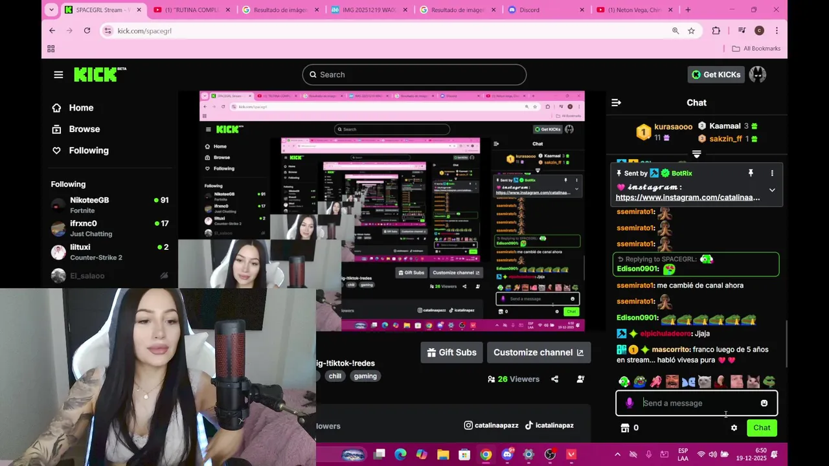The width and height of the screenshot is (829, 466).
Task: Switch to the RUTINA COMPLETA YouTube tab
Action: click(192, 10)
